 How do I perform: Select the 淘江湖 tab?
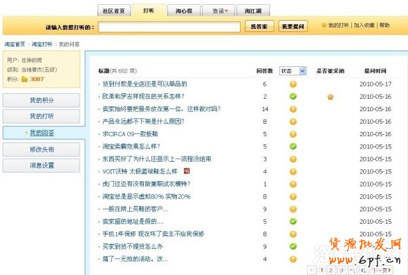[253, 10]
